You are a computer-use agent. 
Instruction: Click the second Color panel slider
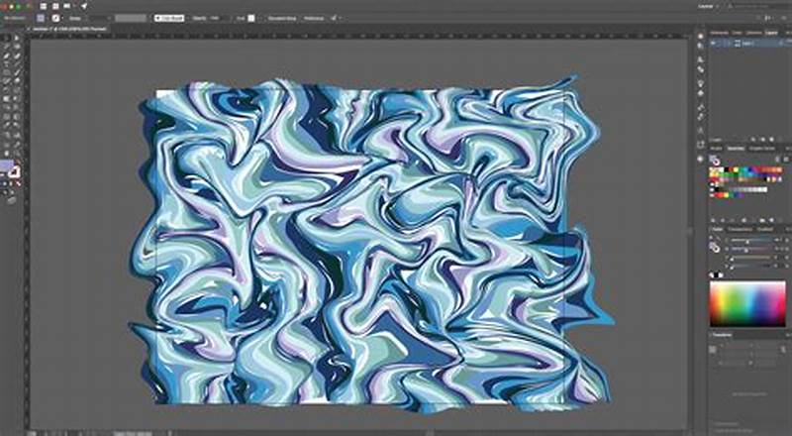(x=749, y=249)
